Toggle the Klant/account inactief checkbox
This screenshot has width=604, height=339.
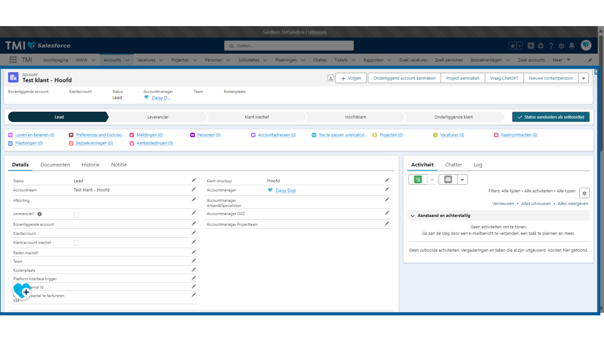point(76,243)
